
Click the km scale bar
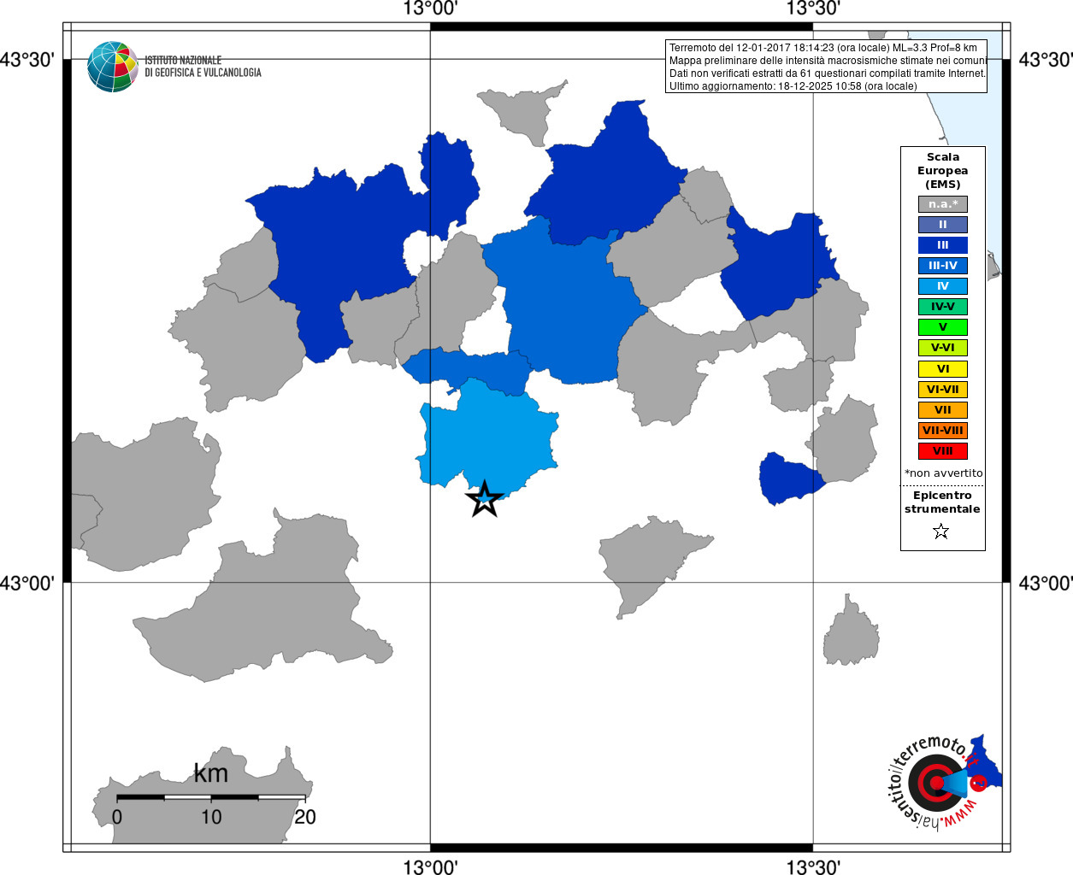click(x=211, y=797)
